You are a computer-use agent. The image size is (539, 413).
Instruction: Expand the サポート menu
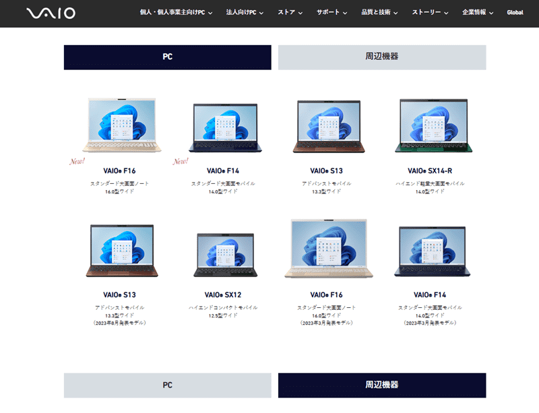331,12
